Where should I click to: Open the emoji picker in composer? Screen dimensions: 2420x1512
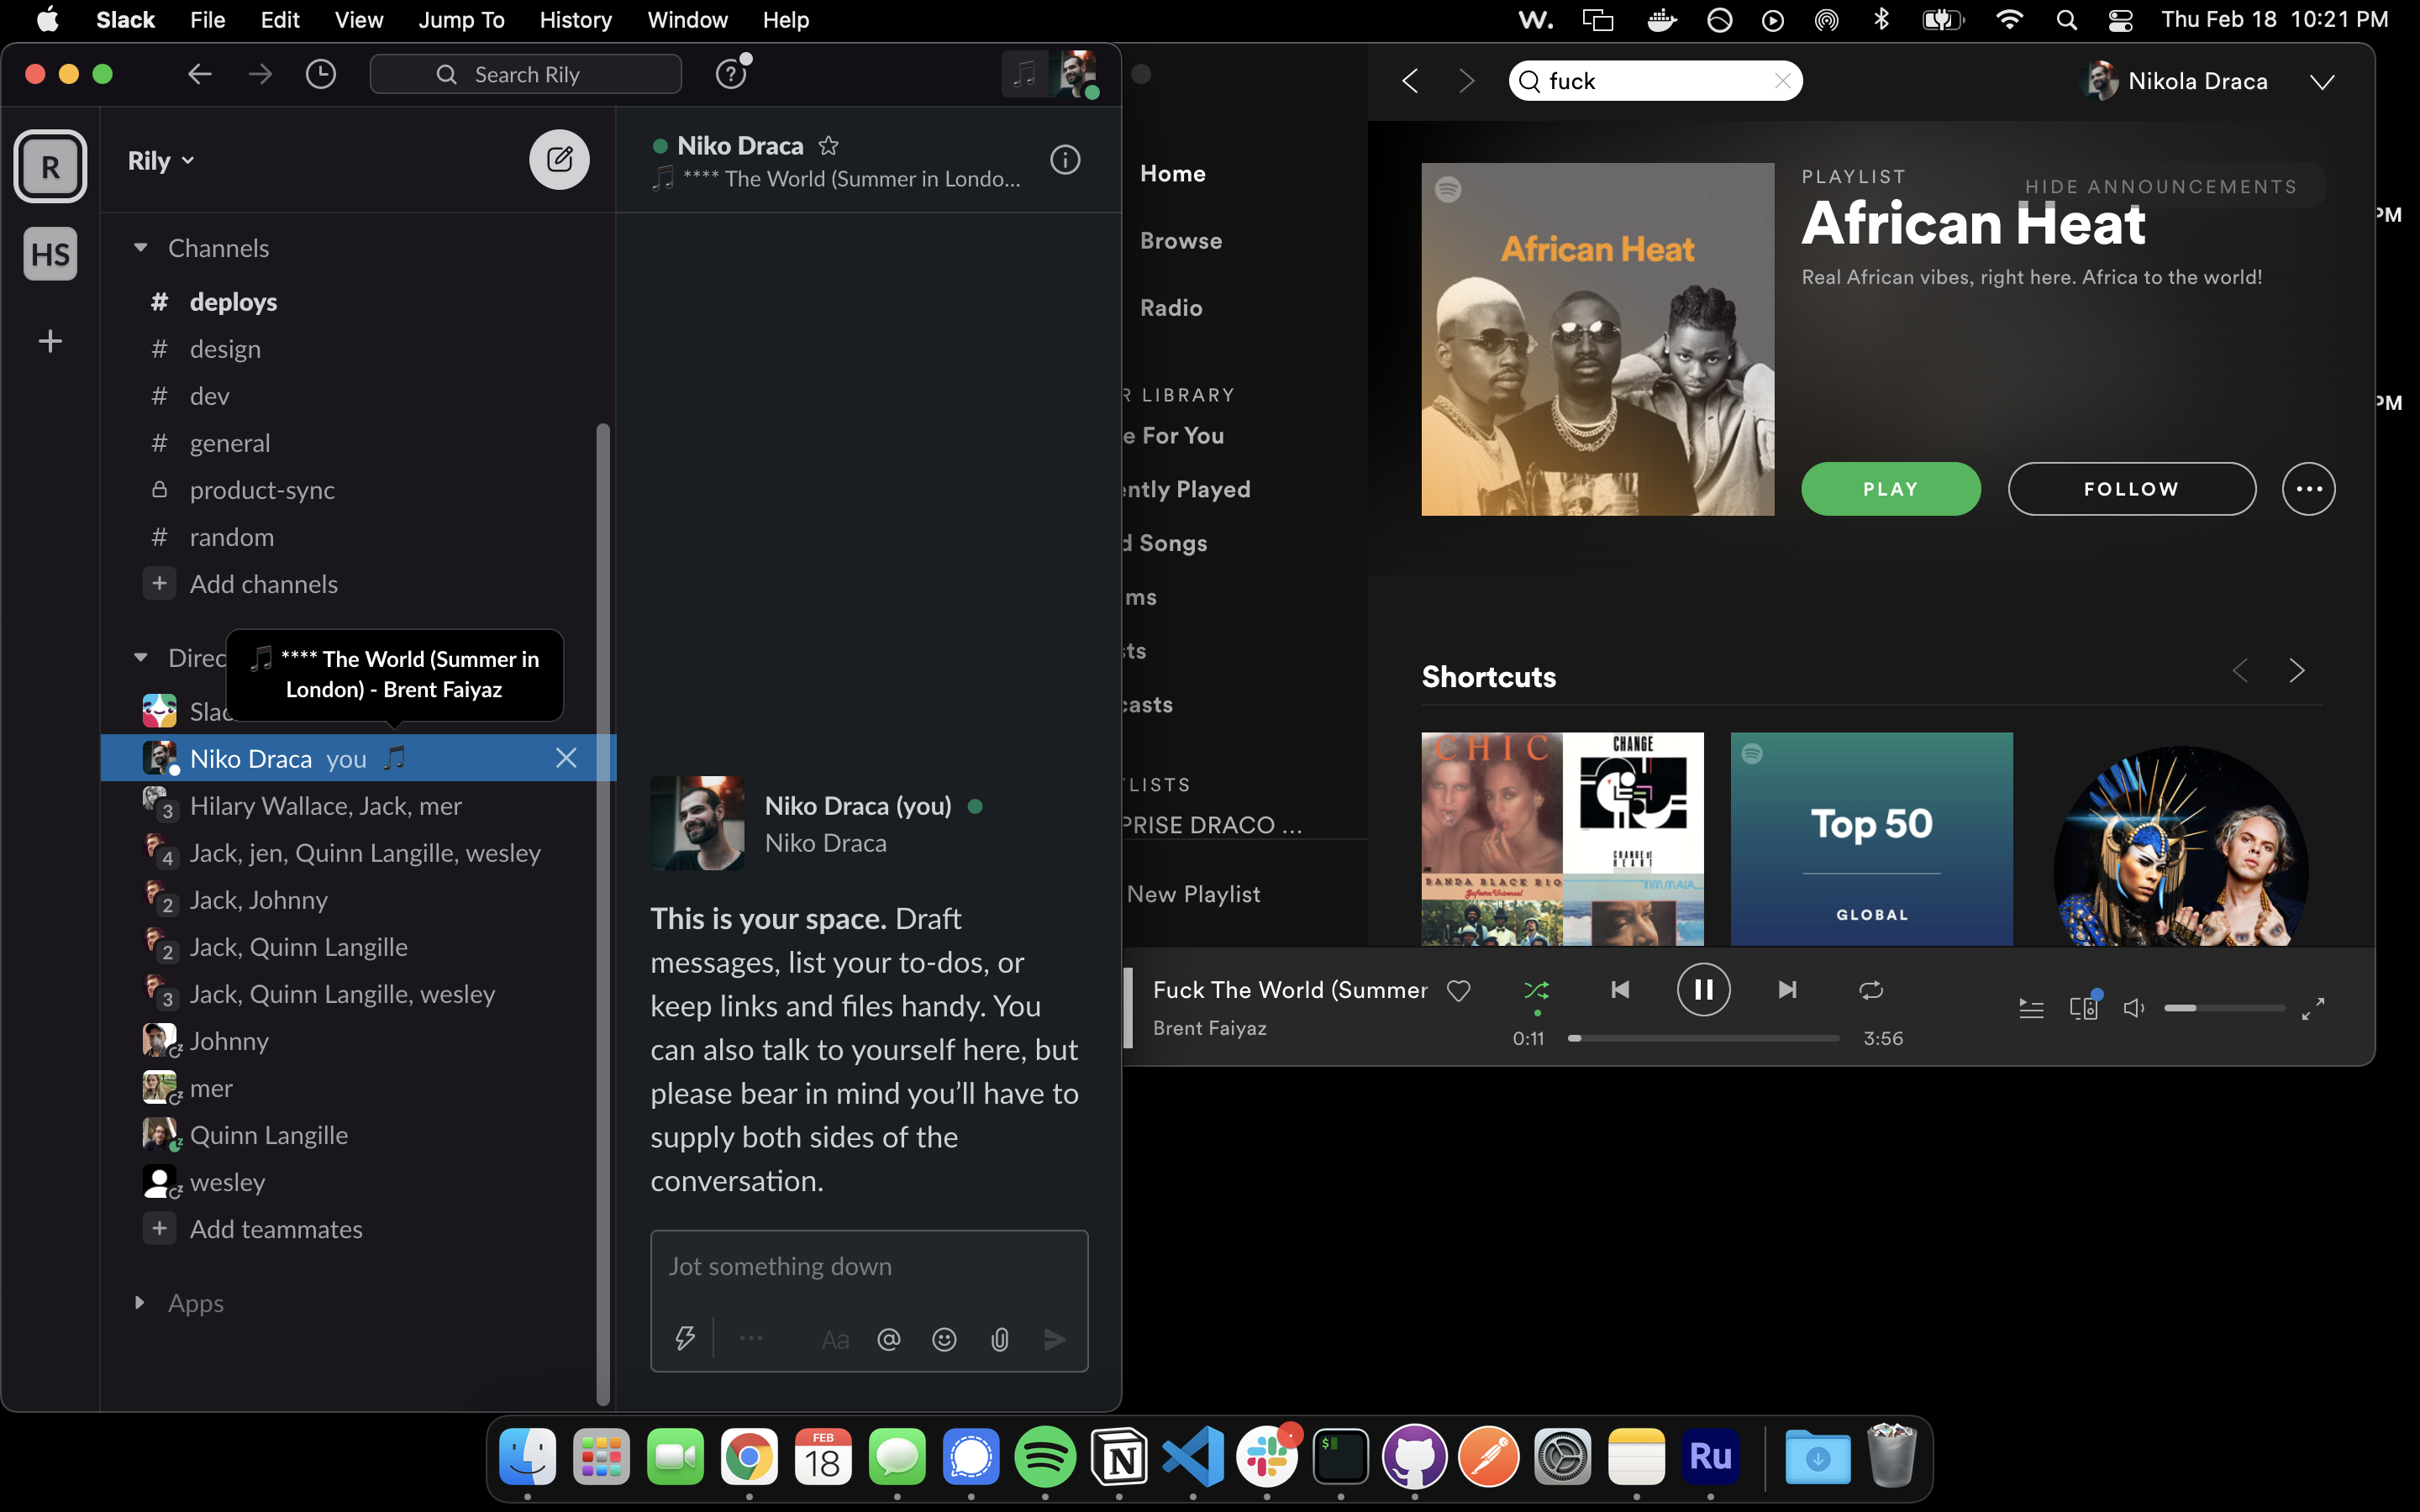[x=944, y=1339]
